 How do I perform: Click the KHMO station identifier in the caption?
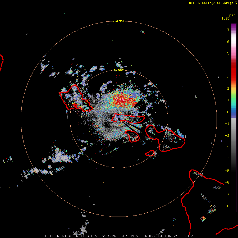point(150,236)
